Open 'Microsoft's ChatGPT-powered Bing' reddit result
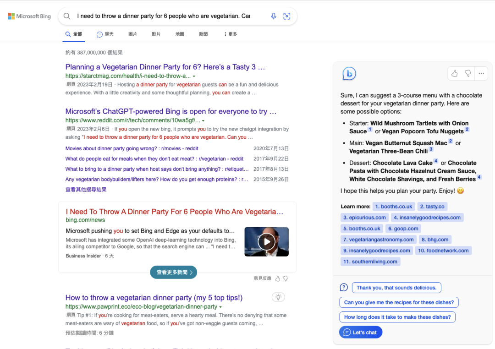 pos(171,111)
